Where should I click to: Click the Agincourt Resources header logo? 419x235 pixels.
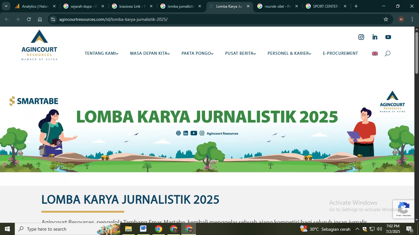point(39,45)
